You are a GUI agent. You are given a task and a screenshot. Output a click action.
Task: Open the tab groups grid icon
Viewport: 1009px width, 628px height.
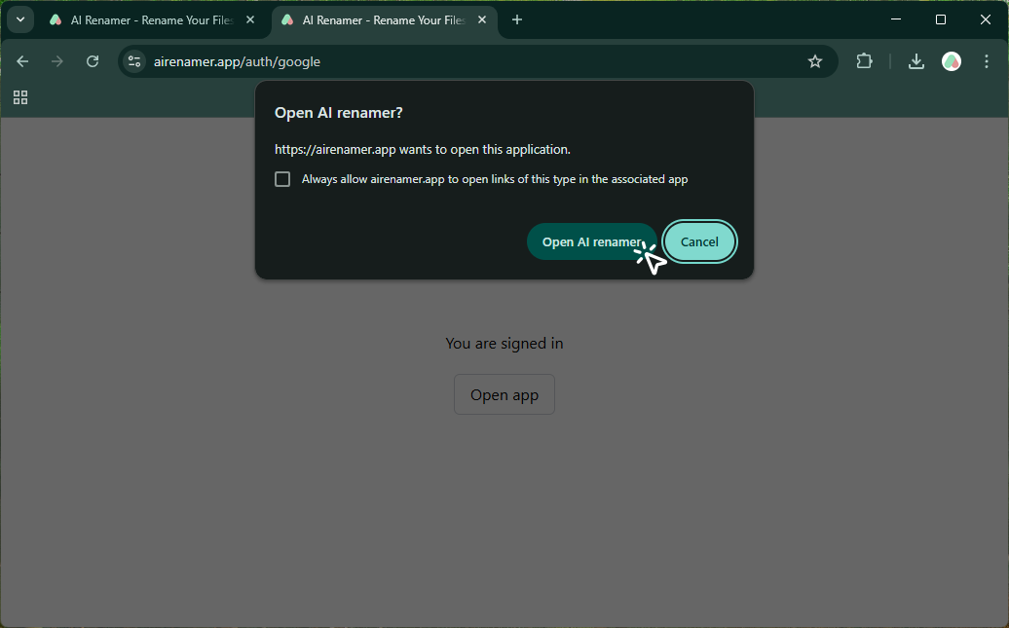tap(19, 97)
